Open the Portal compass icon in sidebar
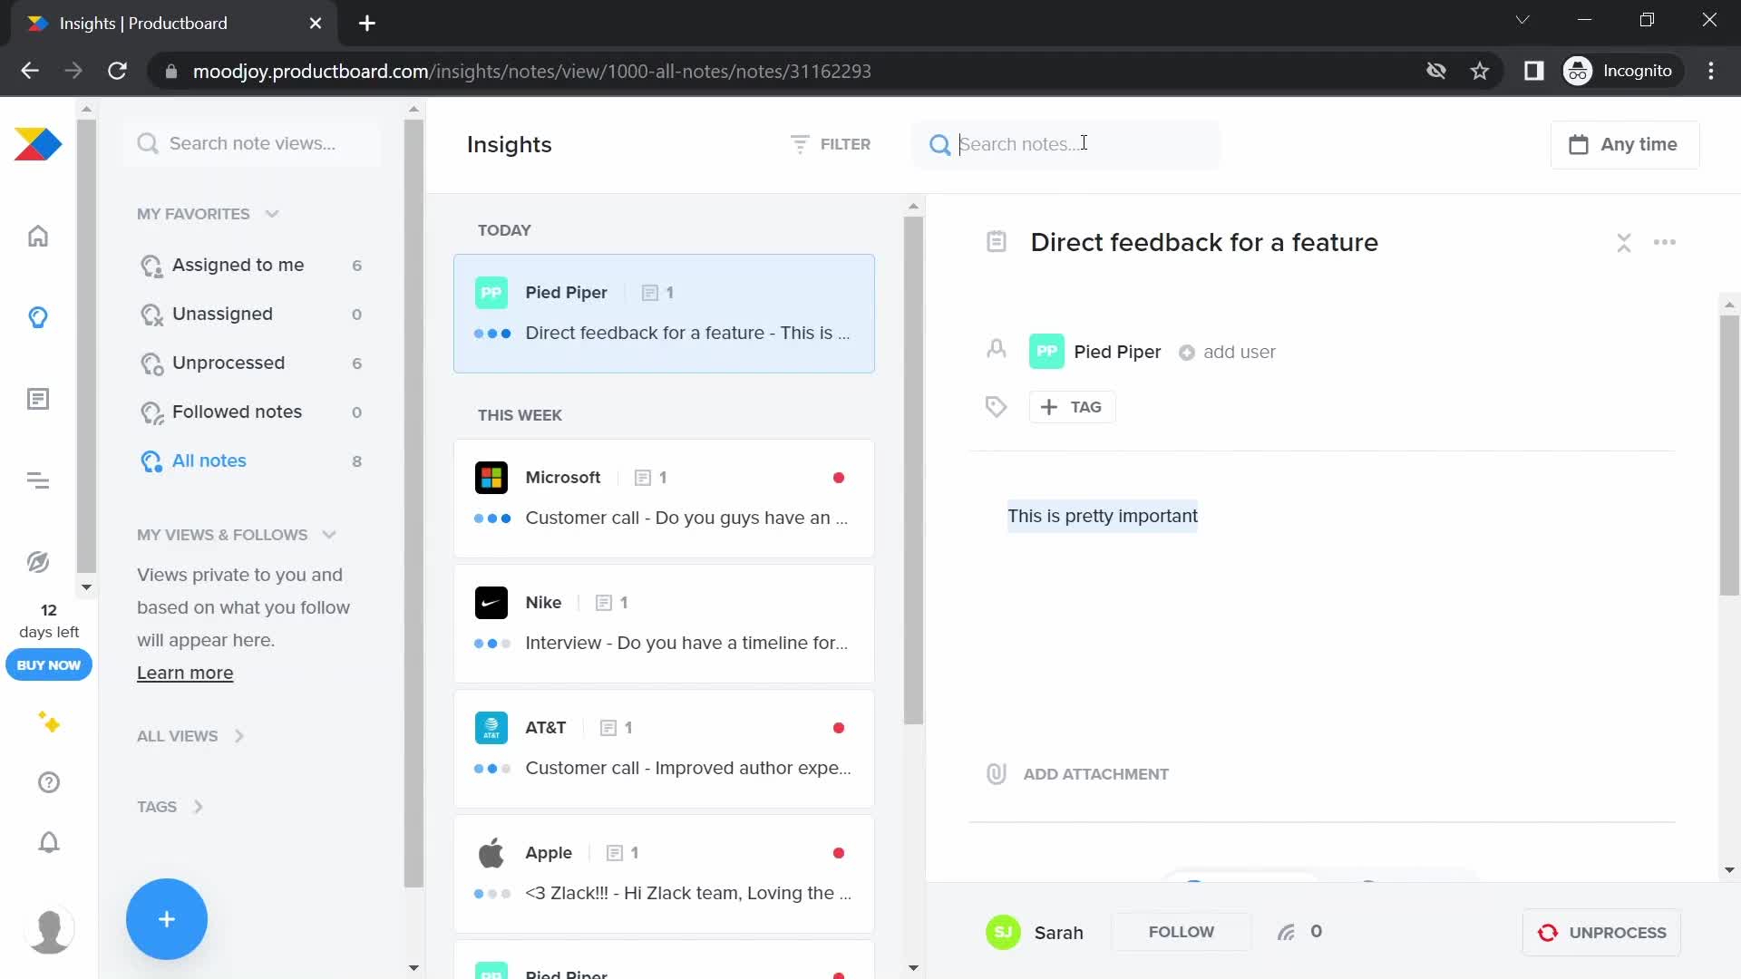The width and height of the screenshot is (1741, 979). (x=38, y=562)
